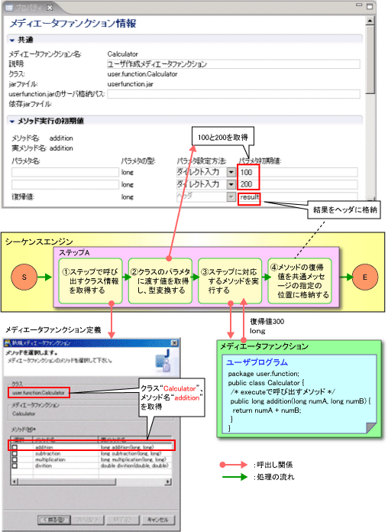Image resolution: width=388 pixels, height=532 pixels.
Task: Click the クラス field user.function.Calculator in the dialog
Action: click(39, 393)
